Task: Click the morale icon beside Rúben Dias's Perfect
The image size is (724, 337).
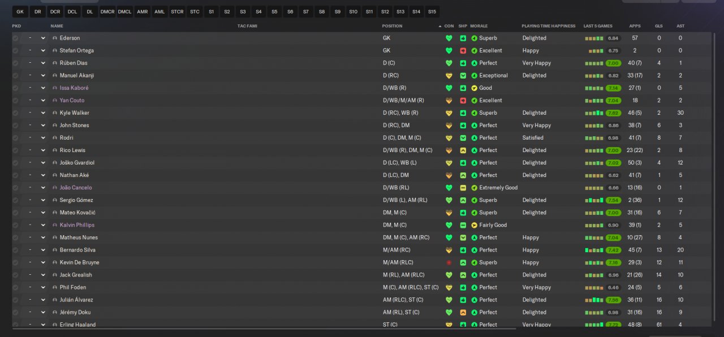Action: click(x=474, y=63)
